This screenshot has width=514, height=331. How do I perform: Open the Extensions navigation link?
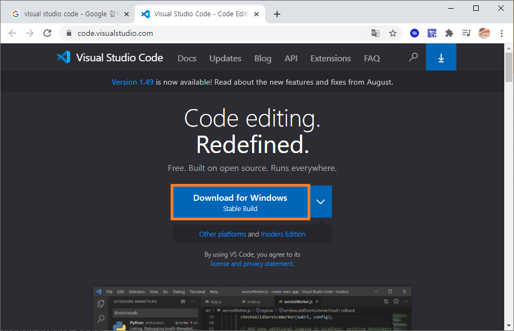(330, 58)
